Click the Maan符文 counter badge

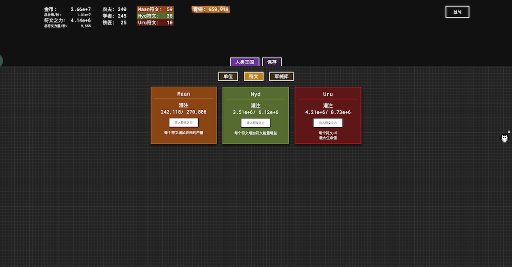tap(155, 9)
